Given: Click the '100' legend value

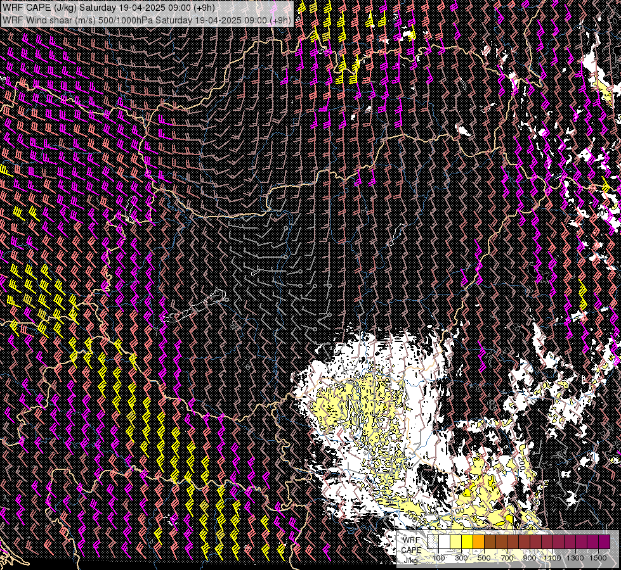Looking at the screenshot, I should click(x=438, y=558).
